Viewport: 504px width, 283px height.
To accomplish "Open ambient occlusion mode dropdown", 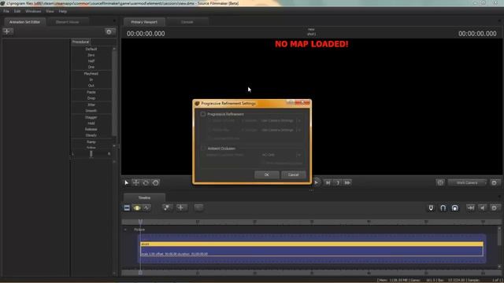I will [x=280, y=155].
